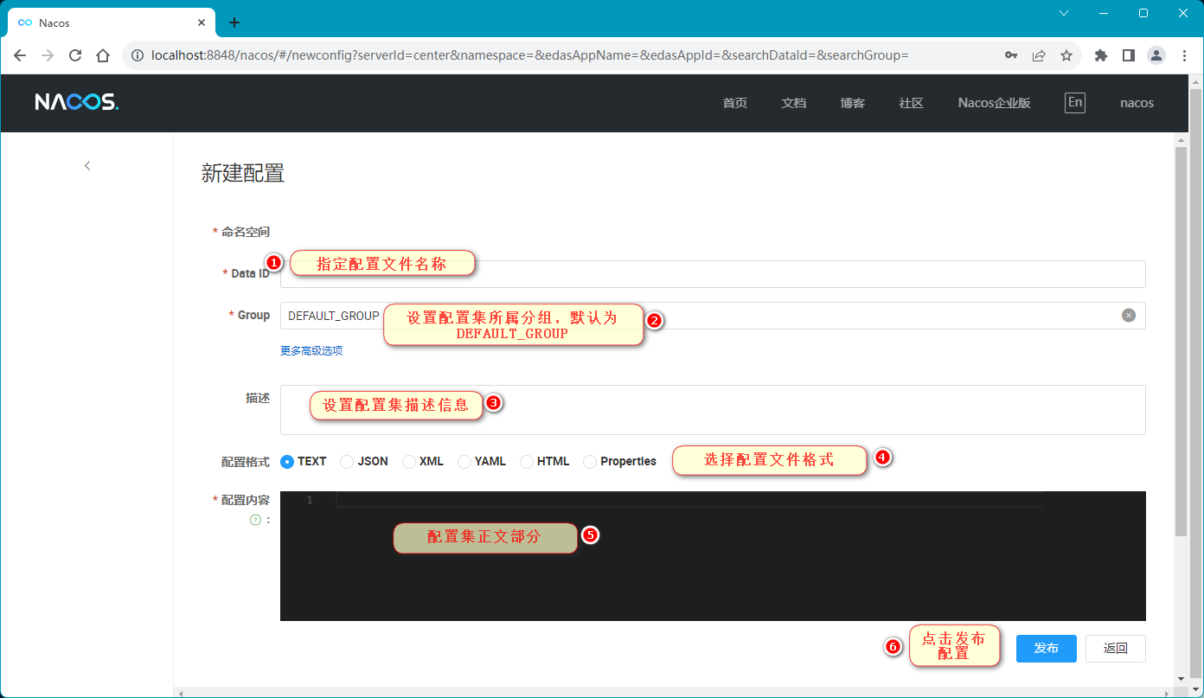Open nacos user menu

tap(1137, 103)
